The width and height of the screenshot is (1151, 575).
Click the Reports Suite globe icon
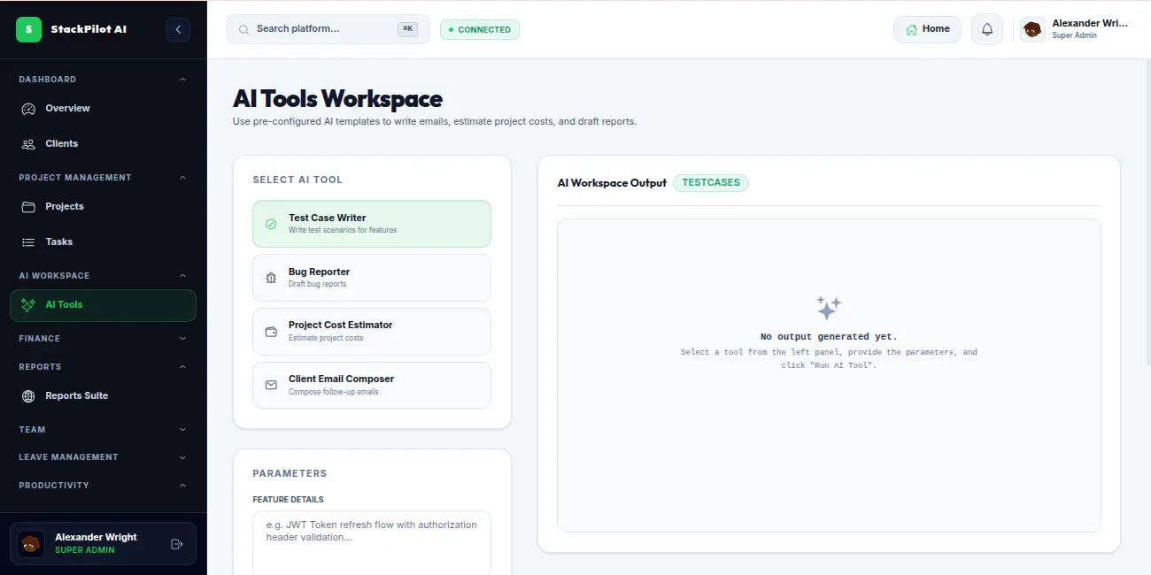(28, 396)
